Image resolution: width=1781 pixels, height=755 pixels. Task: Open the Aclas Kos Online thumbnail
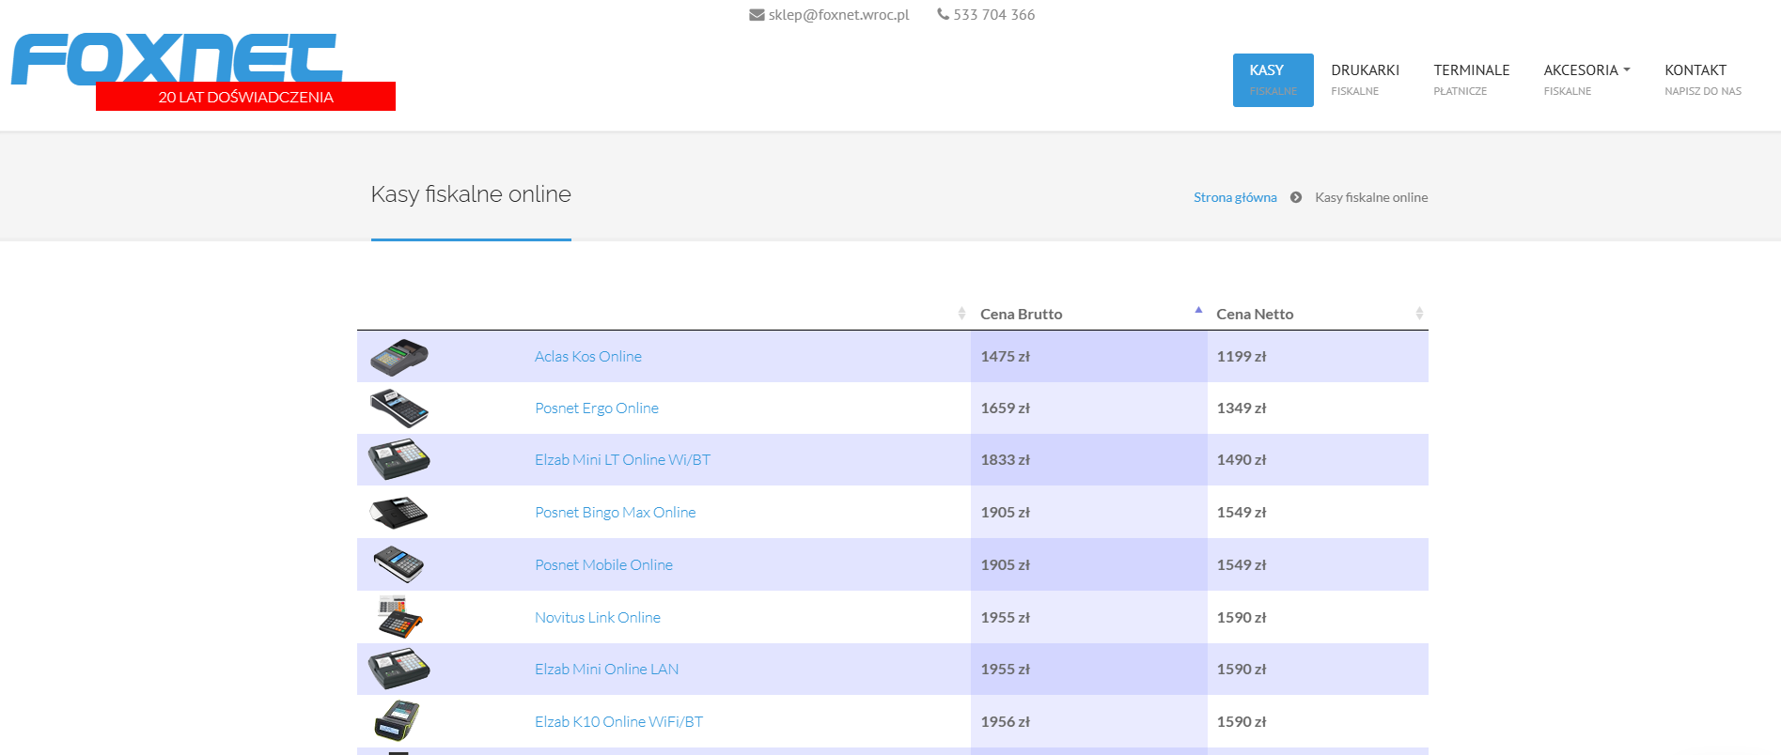point(399,356)
